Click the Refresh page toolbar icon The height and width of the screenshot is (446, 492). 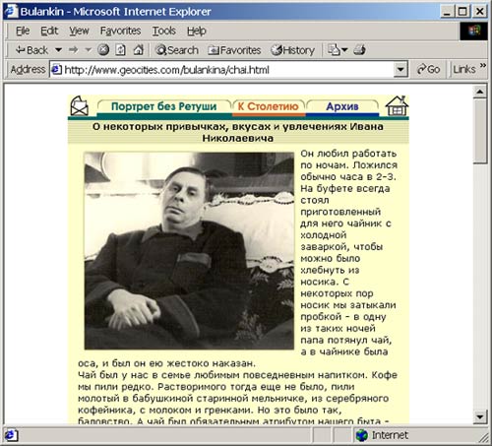120,50
